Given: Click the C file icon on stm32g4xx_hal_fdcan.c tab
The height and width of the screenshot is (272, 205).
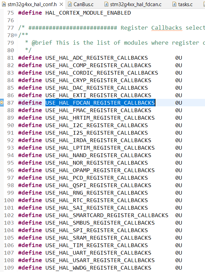Looking at the screenshot, I should coord(106,4).
